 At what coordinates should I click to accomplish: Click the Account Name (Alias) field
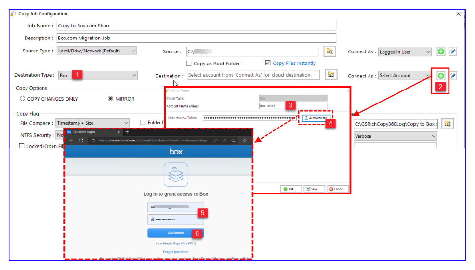293,106
